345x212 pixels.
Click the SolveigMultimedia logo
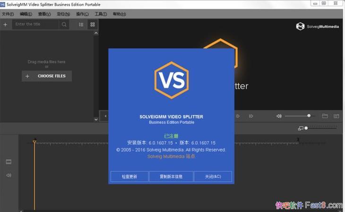[317, 26]
